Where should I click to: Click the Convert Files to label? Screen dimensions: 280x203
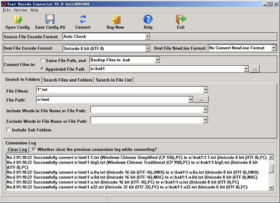pos(20,64)
